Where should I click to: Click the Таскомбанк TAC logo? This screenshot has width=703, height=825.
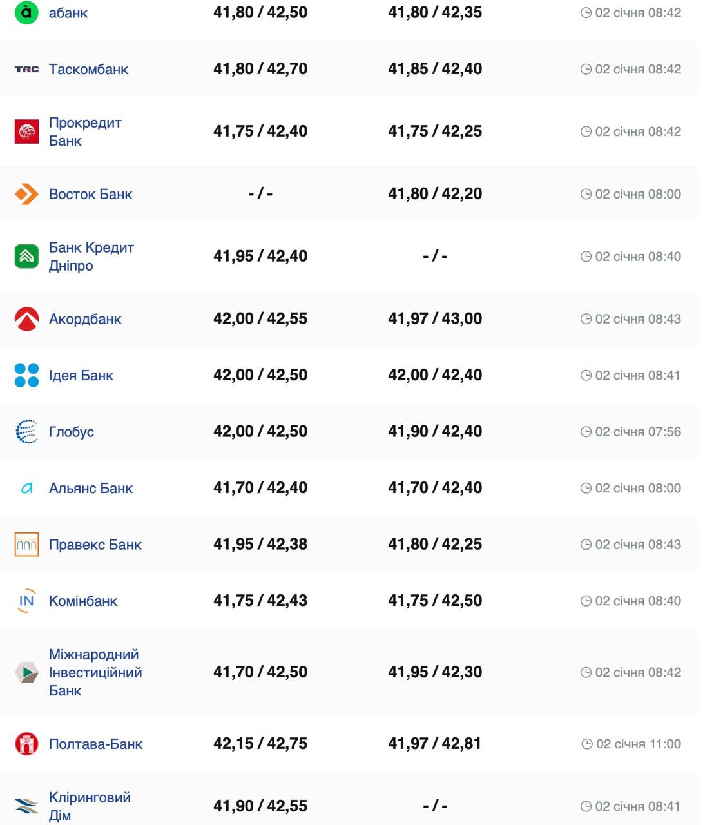click(26, 69)
